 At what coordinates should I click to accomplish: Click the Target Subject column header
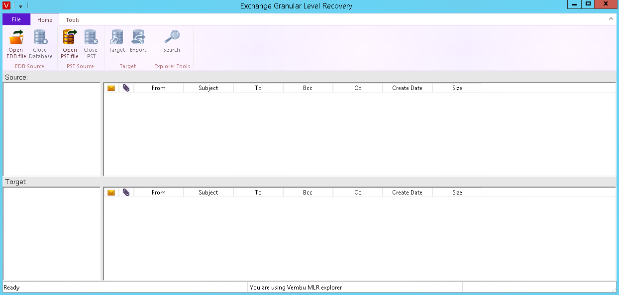(208, 193)
